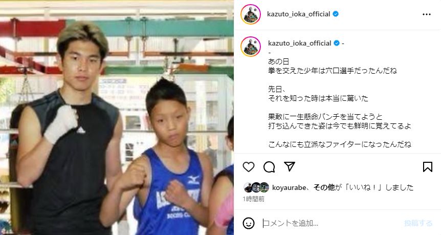The width and height of the screenshot is (441, 235).
Task: Open kazuto_ioka_official username in the header
Action: (299, 14)
